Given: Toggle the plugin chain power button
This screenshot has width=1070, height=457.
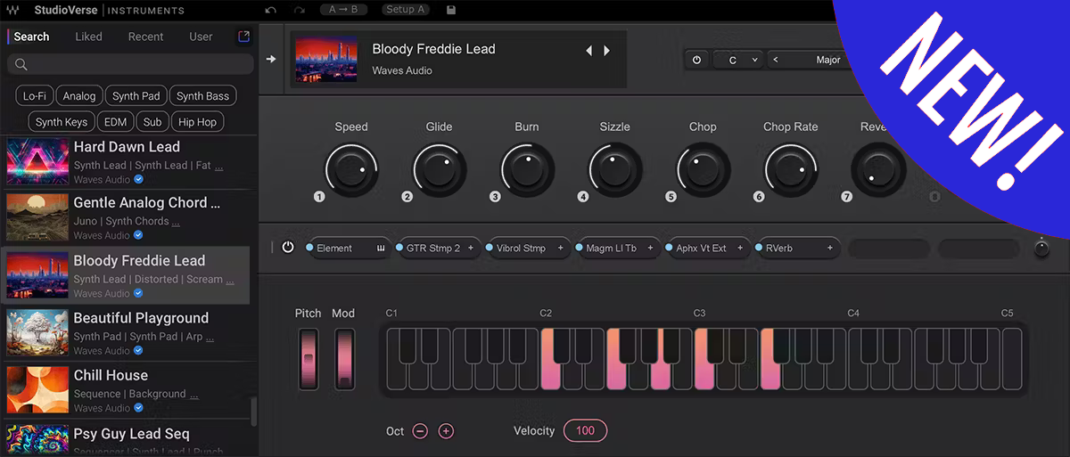Looking at the screenshot, I should pyautogui.click(x=287, y=248).
